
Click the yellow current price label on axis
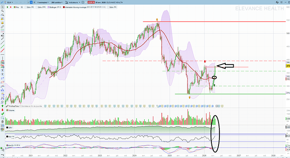tap(288, 66)
